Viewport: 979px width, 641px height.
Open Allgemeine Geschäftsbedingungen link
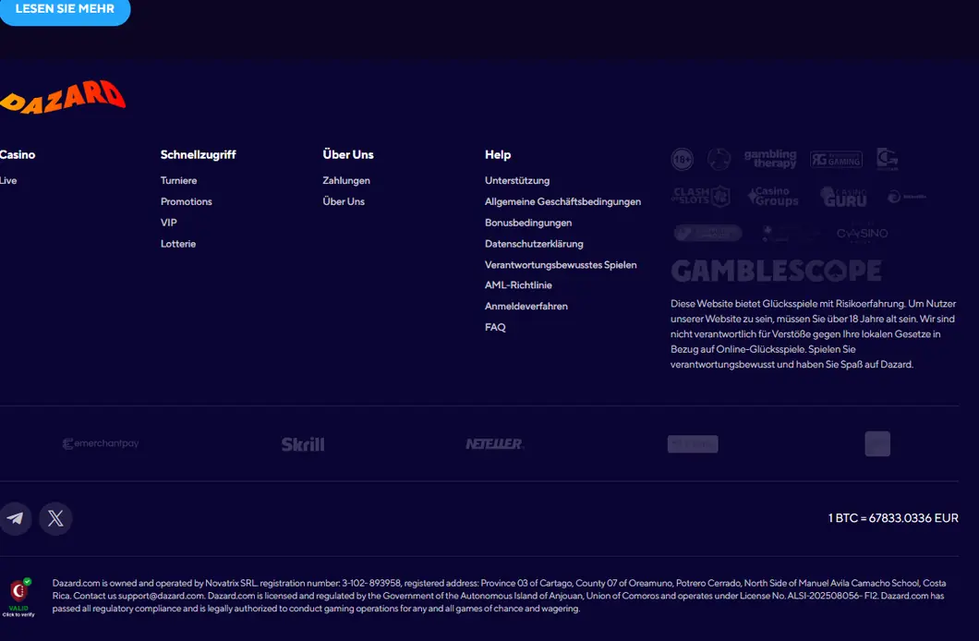tap(562, 201)
